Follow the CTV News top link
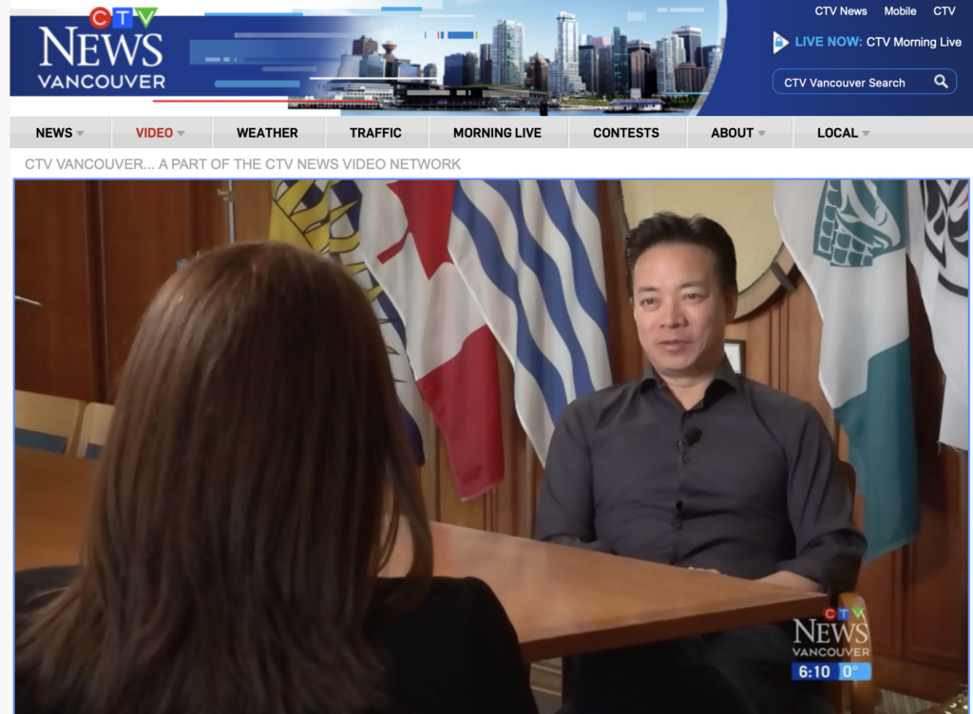Image resolution: width=973 pixels, height=714 pixels. (x=841, y=11)
